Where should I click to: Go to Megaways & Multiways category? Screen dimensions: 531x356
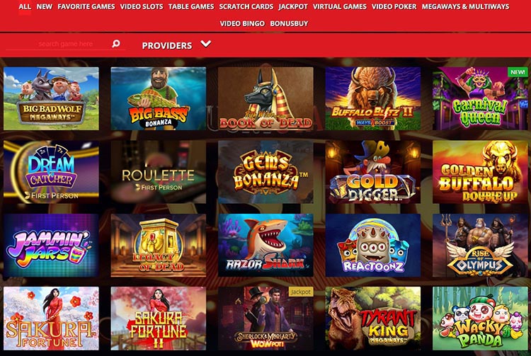[465, 6]
